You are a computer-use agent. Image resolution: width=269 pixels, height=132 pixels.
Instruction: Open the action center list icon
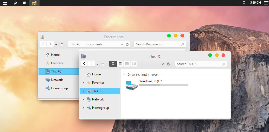coord(265,3)
